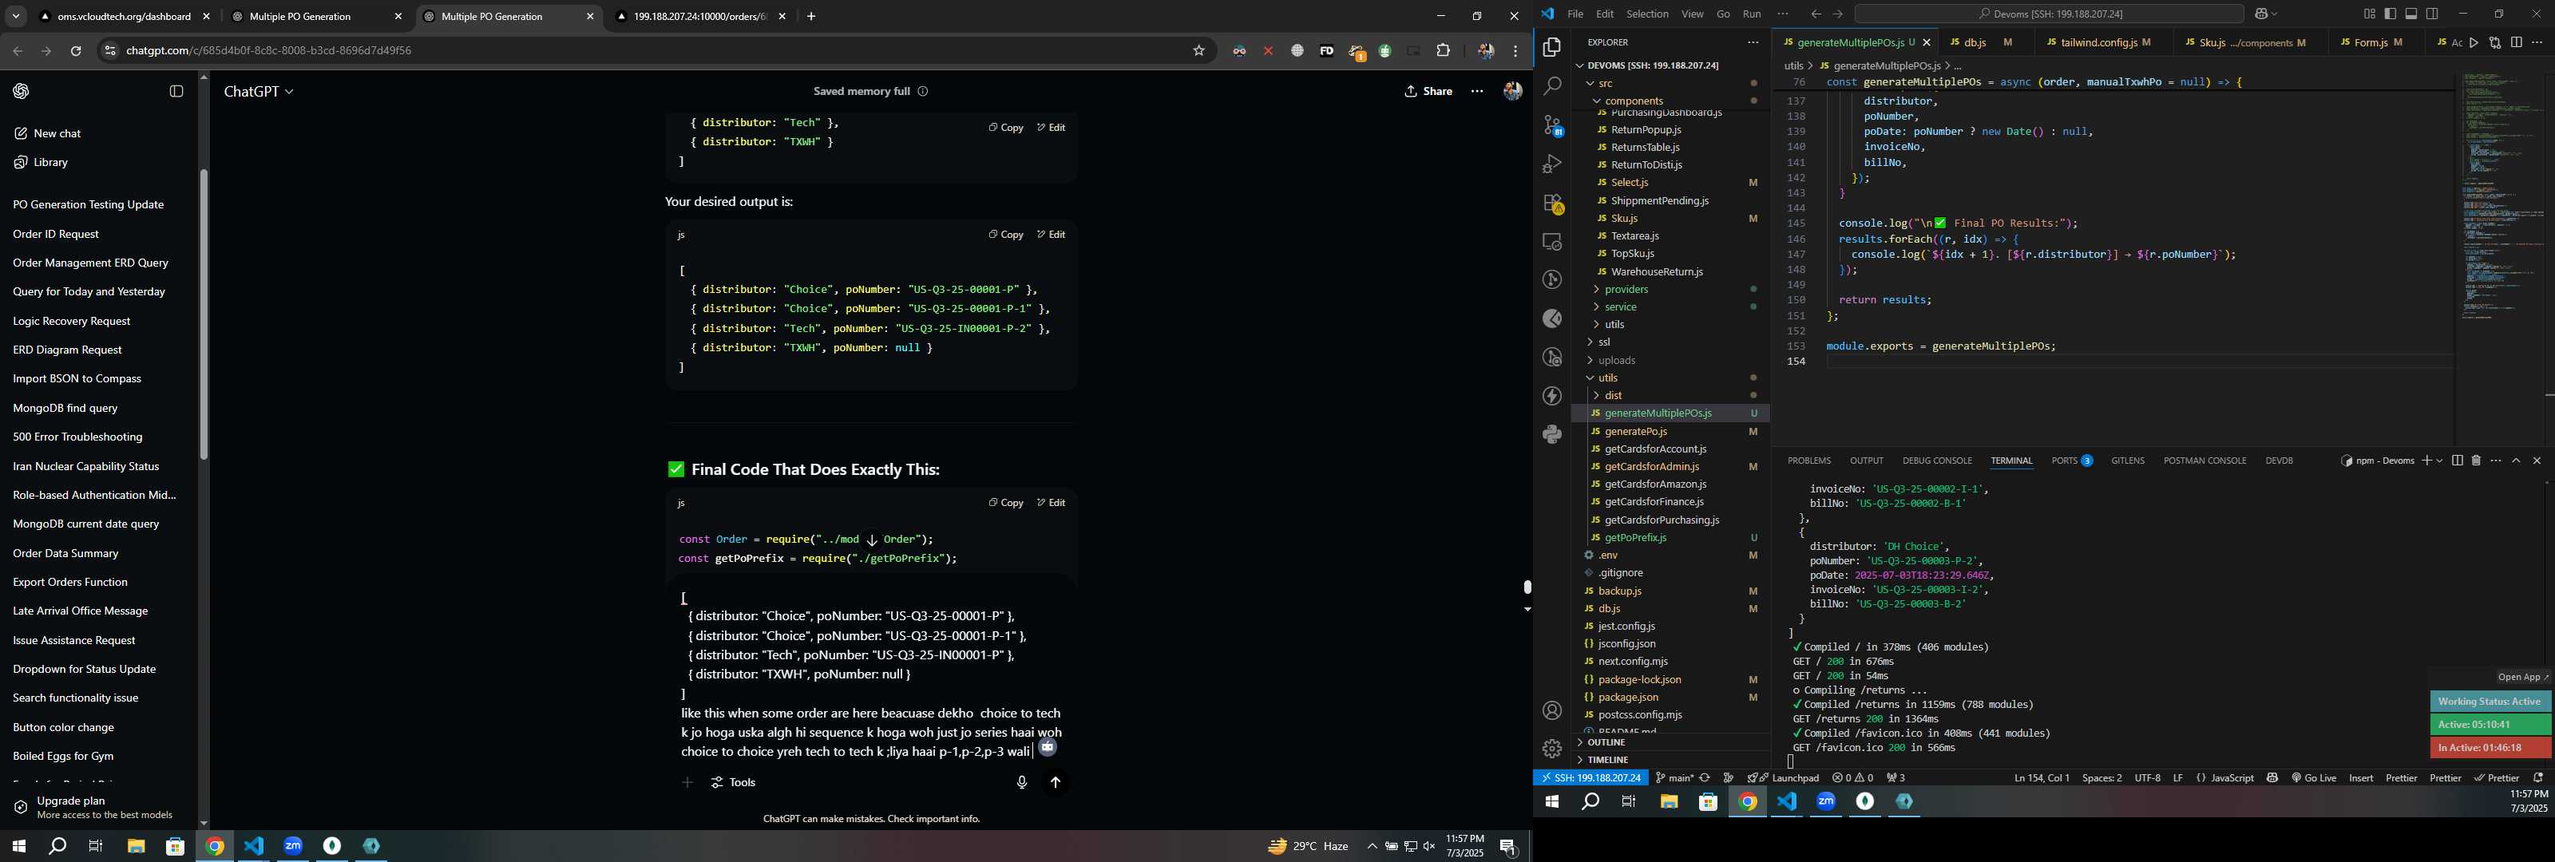Click the Open App link in VS Code
This screenshot has height=862, width=2555.
[2522, 678]
